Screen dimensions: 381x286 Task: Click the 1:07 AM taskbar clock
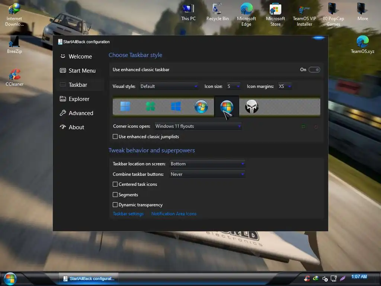coord(359,277)
